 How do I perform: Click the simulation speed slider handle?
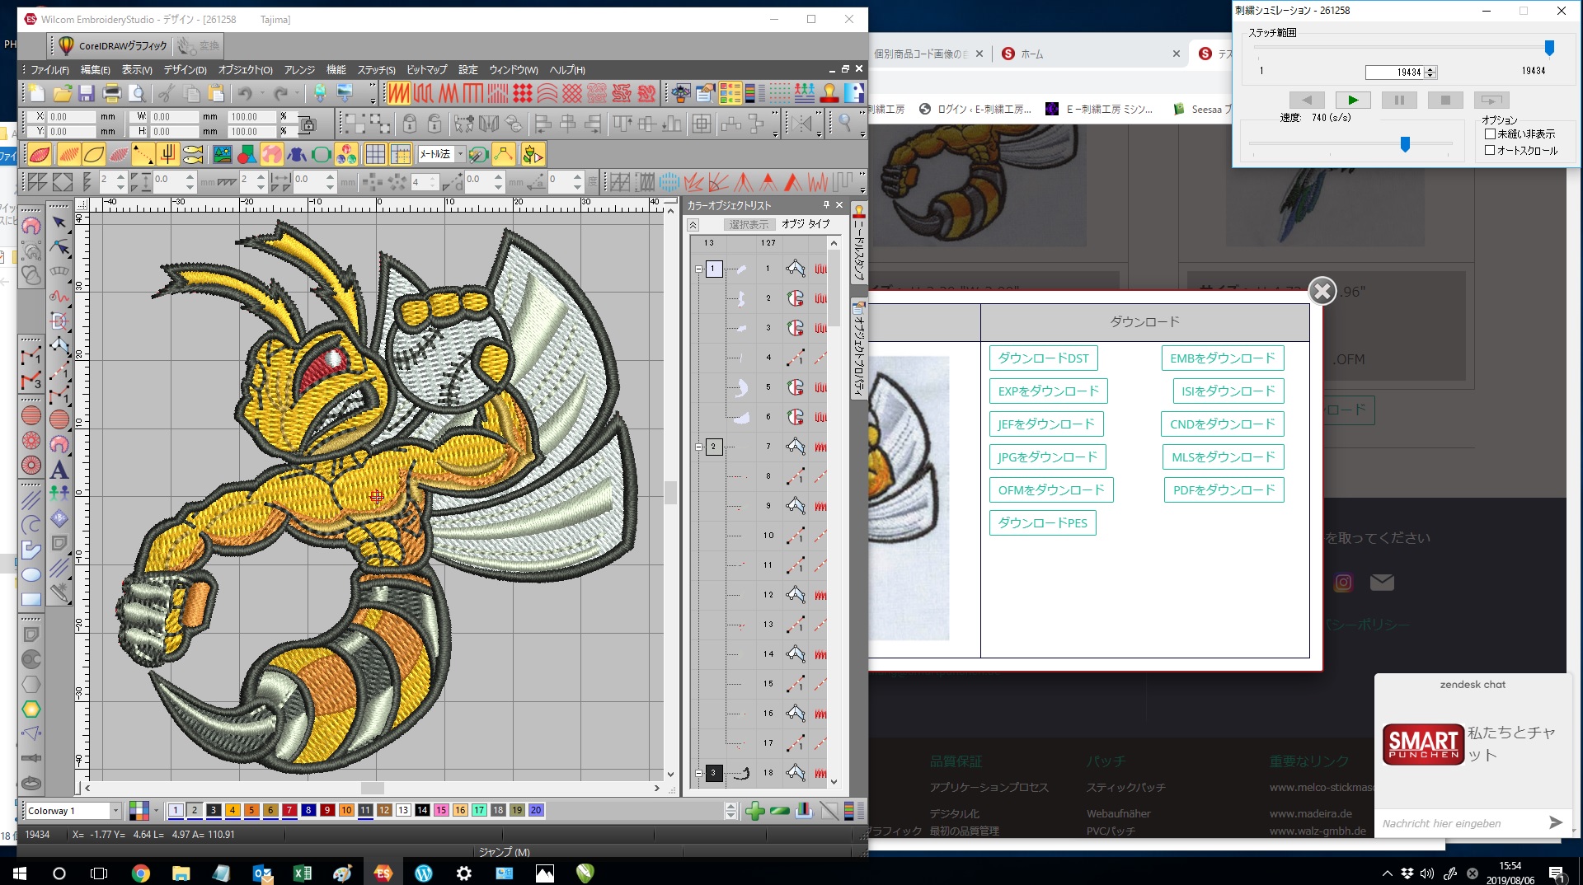coord(1405,145)
